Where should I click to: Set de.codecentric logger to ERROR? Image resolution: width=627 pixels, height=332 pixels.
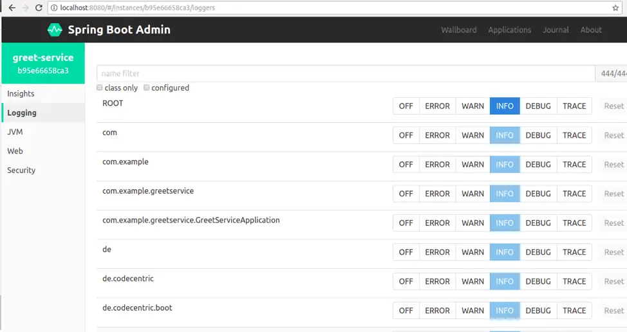point(438,281)
